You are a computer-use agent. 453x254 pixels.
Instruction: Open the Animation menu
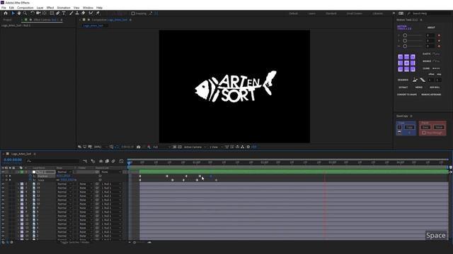(x=64, y=8)
